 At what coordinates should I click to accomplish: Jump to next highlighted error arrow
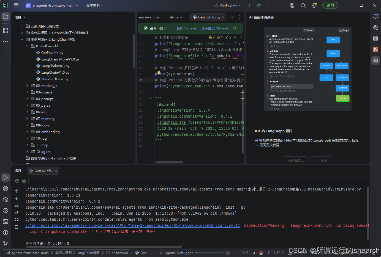[x=241, y=37]
